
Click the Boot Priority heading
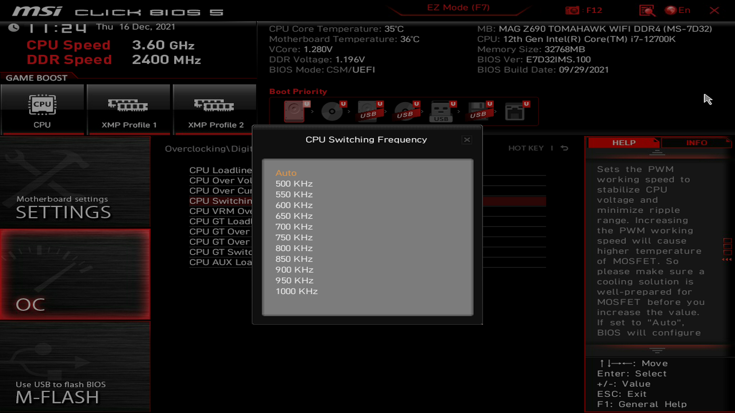(298, 91)
